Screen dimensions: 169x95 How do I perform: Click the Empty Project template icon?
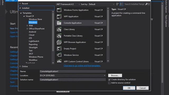pos(59,49)
